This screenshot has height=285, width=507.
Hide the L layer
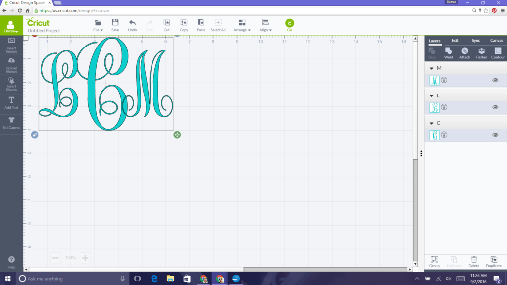(495, 107)
